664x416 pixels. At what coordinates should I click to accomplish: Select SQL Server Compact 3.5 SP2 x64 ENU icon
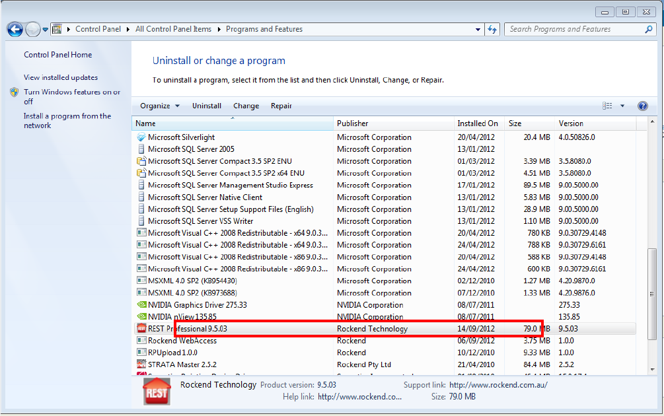(141, 172)
